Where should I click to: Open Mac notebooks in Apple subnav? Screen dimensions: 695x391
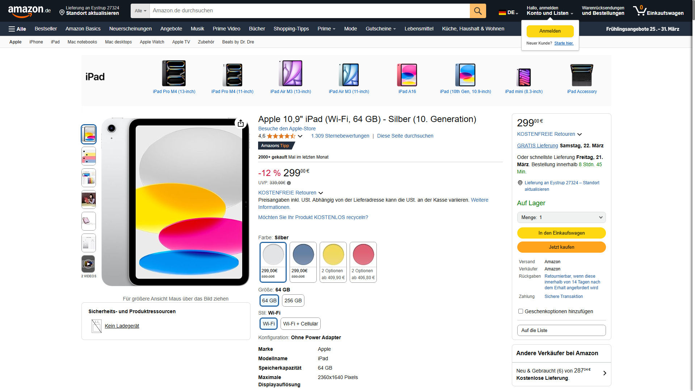tap(82, 42)
